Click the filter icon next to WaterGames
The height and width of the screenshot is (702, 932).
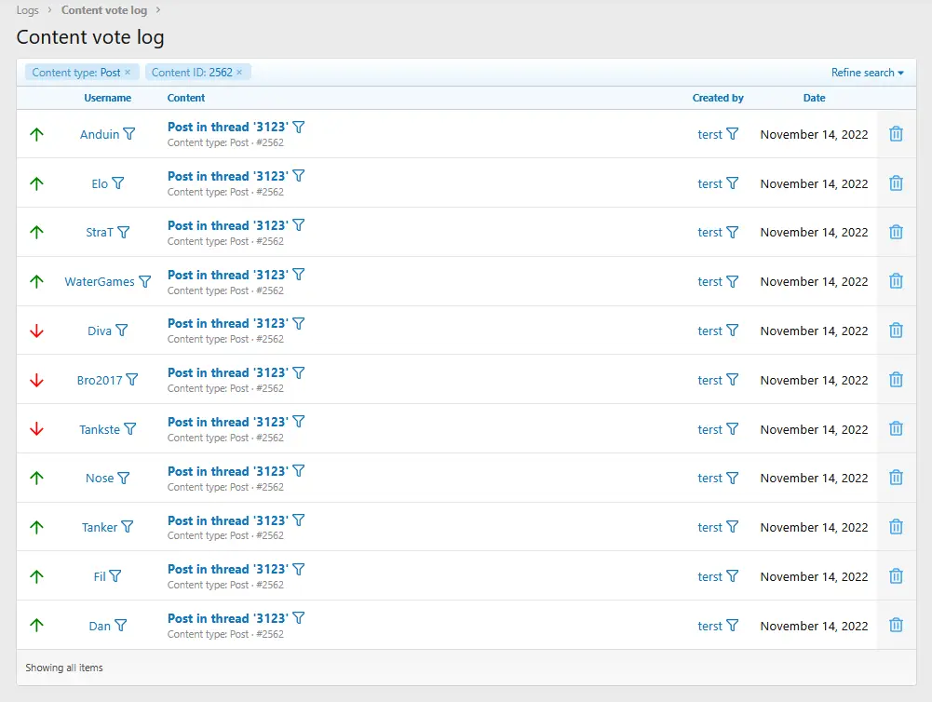pos(145,281)
